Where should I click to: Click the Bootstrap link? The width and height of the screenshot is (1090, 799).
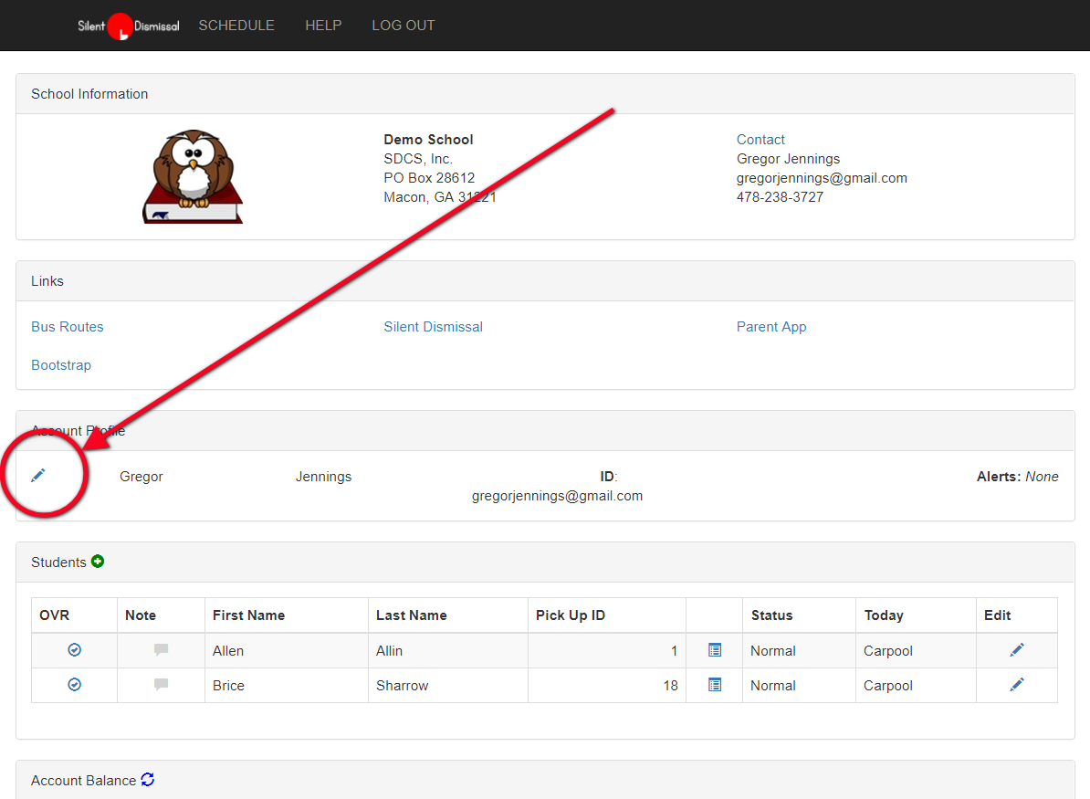61,365
